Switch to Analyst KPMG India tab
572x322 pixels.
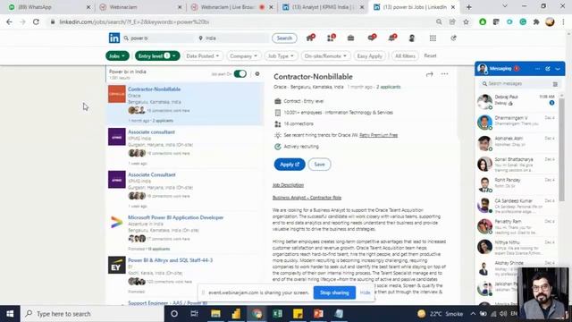[x=323, y=7]
